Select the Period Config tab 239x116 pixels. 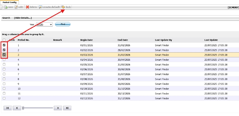click(x=9, y=2)
